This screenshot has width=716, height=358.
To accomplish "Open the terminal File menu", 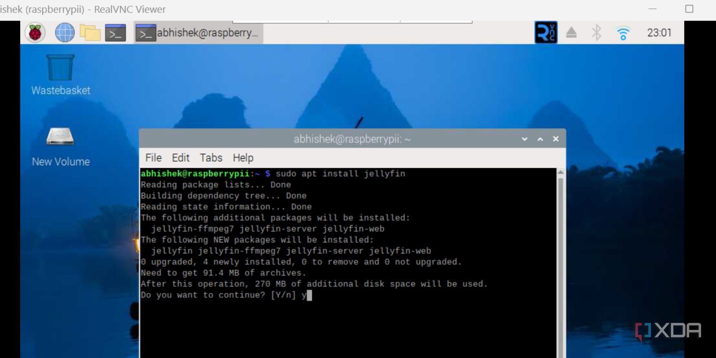I will pos(153,158).
